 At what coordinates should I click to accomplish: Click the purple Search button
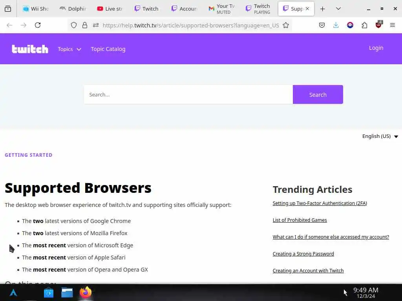click(x=318, y=94)
